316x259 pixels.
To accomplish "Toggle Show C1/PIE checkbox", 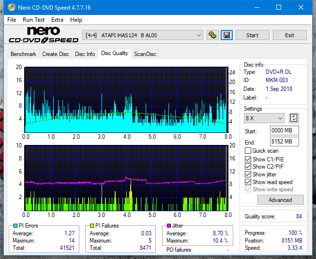I will 248,159.
